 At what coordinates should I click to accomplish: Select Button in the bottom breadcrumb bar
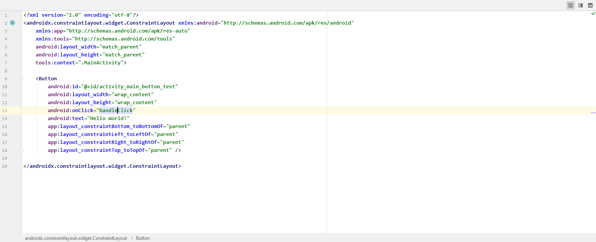[x=143, y=238]
